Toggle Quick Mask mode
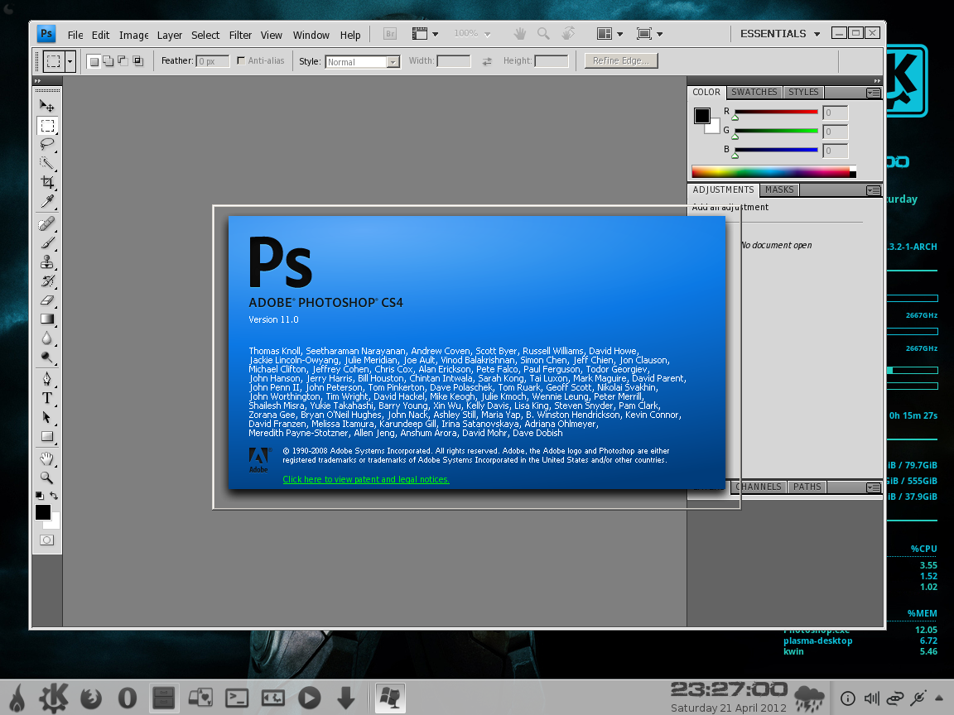 pyautogui.click(x=47, y=540)
